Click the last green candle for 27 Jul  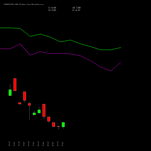(x=63, y=125)
